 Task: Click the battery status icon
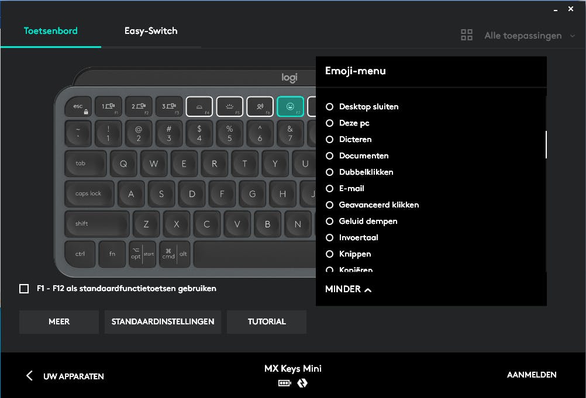(x=284, y=383)
